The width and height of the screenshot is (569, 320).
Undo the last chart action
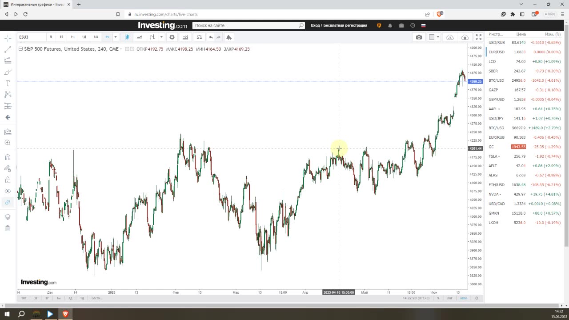click(211, 37)
